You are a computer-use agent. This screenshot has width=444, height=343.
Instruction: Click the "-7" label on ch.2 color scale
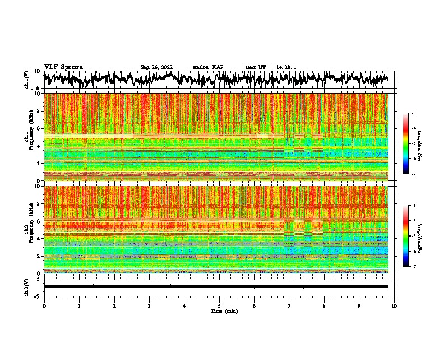click(413, 267)
